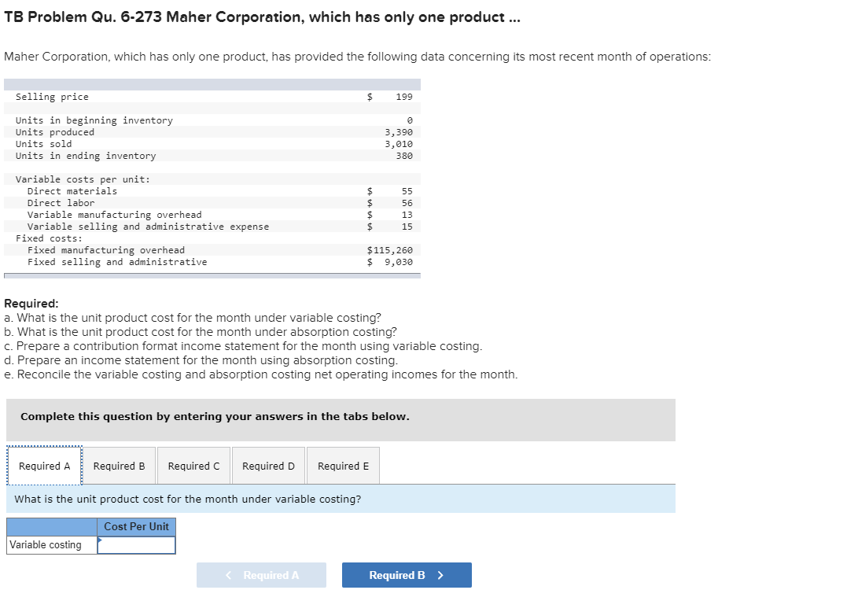
Task: Switch to the Required B tab
Action: [x=119, y=465]
